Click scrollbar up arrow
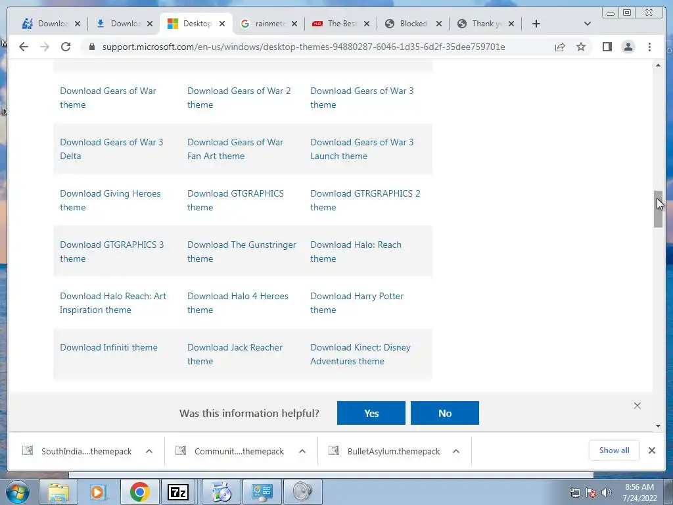Image resolution: width=673 pixels, height=505 pixels. pos(658,65)
